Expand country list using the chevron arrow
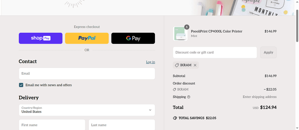 pyautogui.click(x=150, y=110)
